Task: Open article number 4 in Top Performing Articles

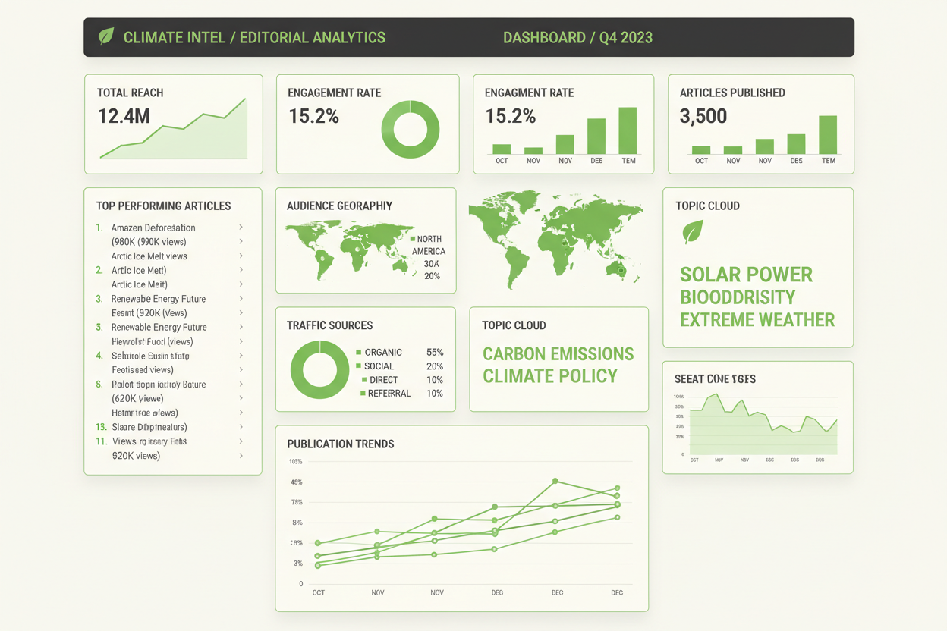Action: coord(150,356)
